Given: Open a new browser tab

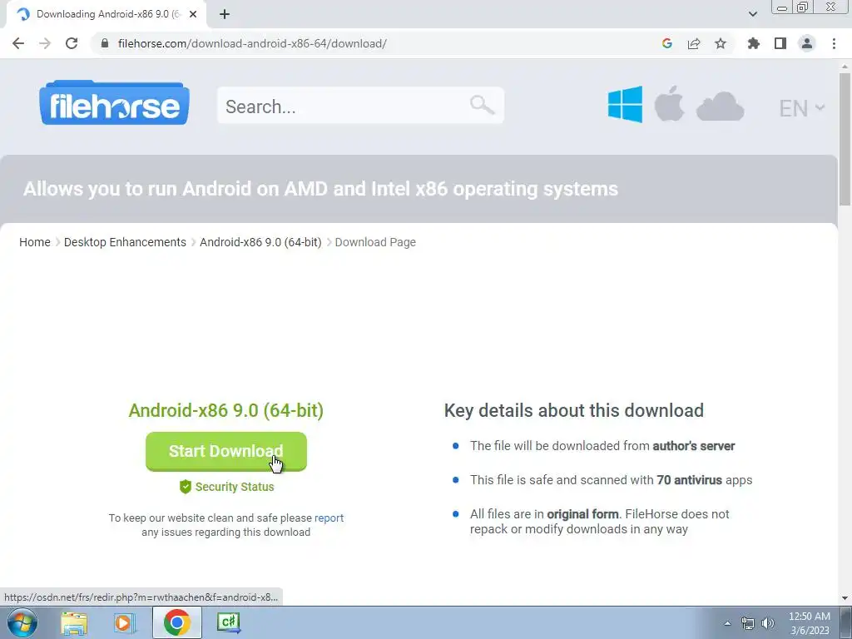Looking at the screenshot, I should pos(225,15).
